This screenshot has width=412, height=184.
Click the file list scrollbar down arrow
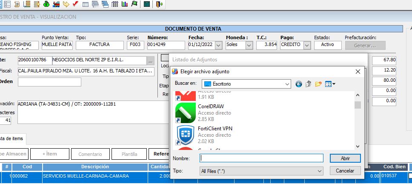[358, 146]
